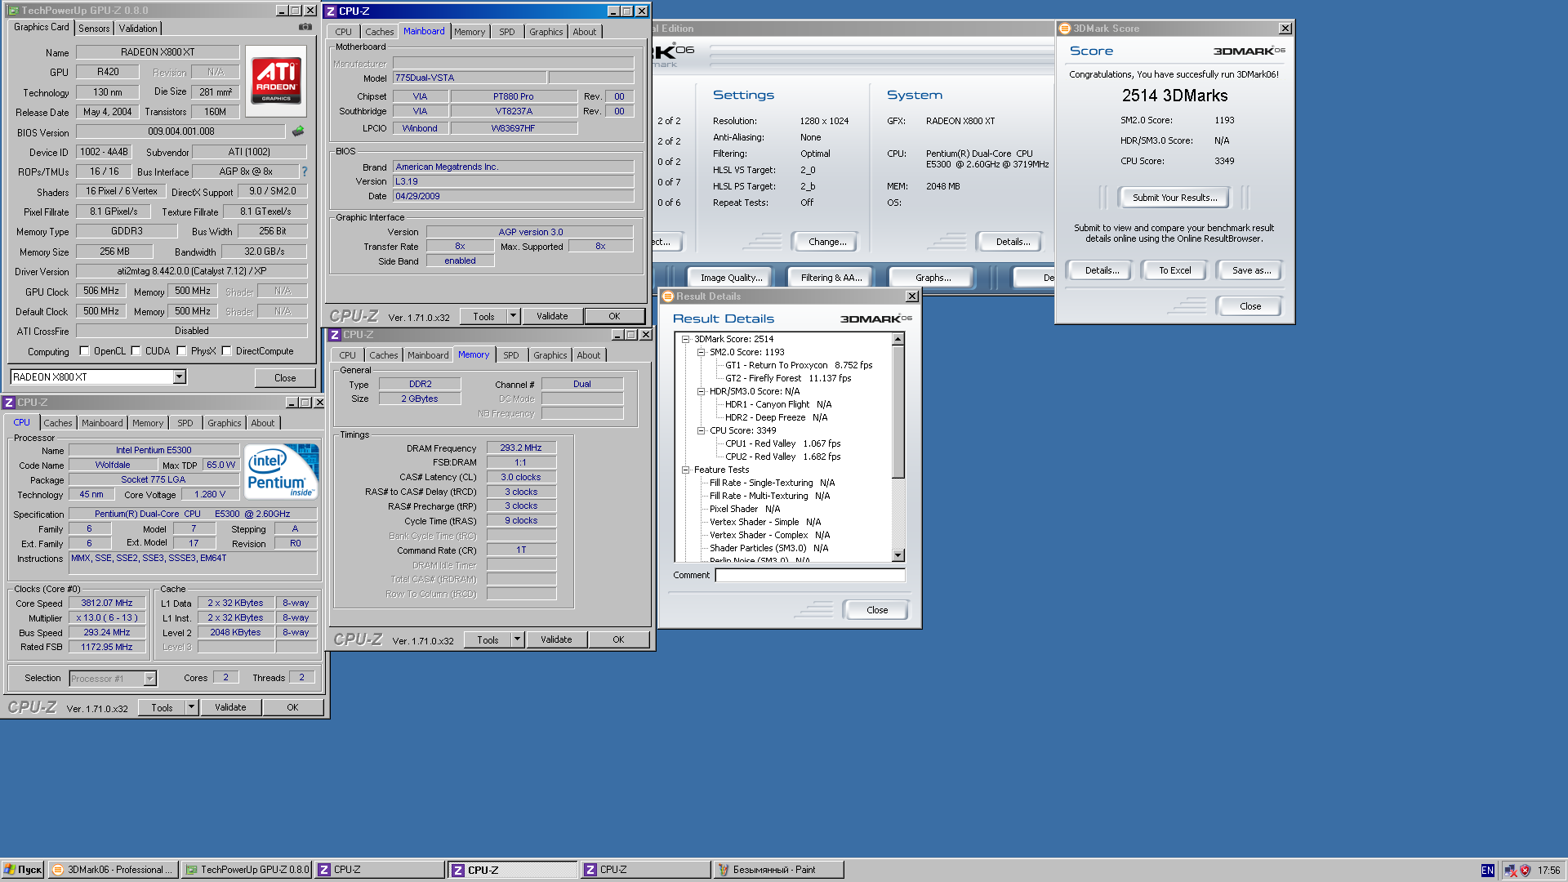
Task: Click the Change... settings button
Action: click(827, 242)
